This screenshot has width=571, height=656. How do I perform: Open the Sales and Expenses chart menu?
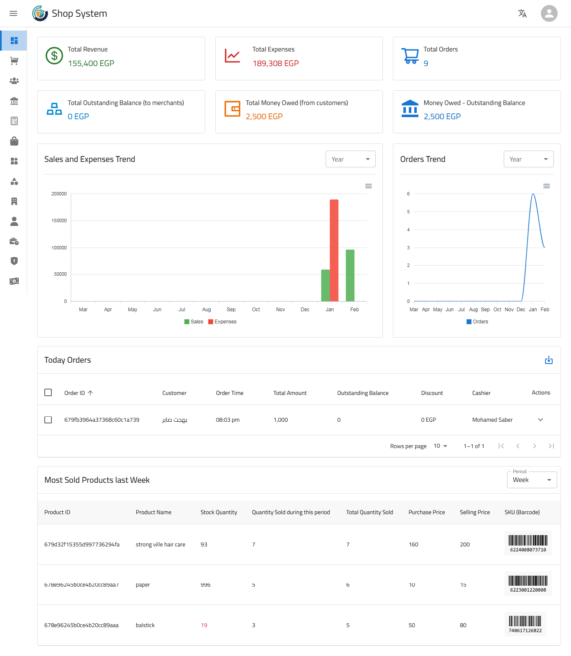368,186
